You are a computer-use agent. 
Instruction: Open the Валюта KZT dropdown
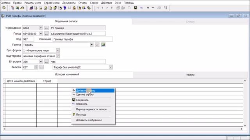(x=36, y=67)
